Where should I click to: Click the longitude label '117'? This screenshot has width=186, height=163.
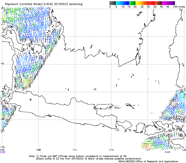coord(148,150)
